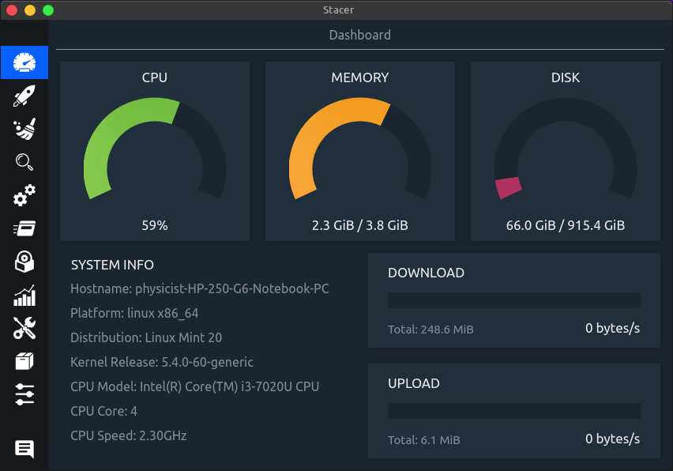Image resolution: width=673 pixels, height=471 pixels.
Task: Open System Cleaner via the brush icon
Action: [24, 129]
